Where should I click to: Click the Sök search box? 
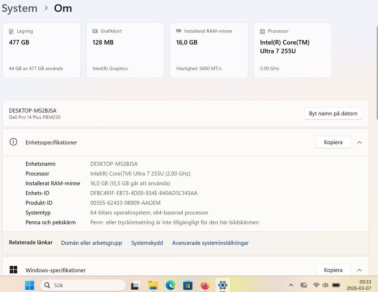coord(83,285)
